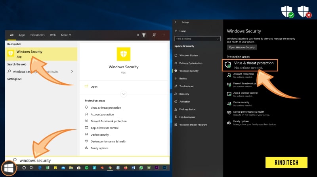Open Device security in Settings protection areas

(240, 104)
